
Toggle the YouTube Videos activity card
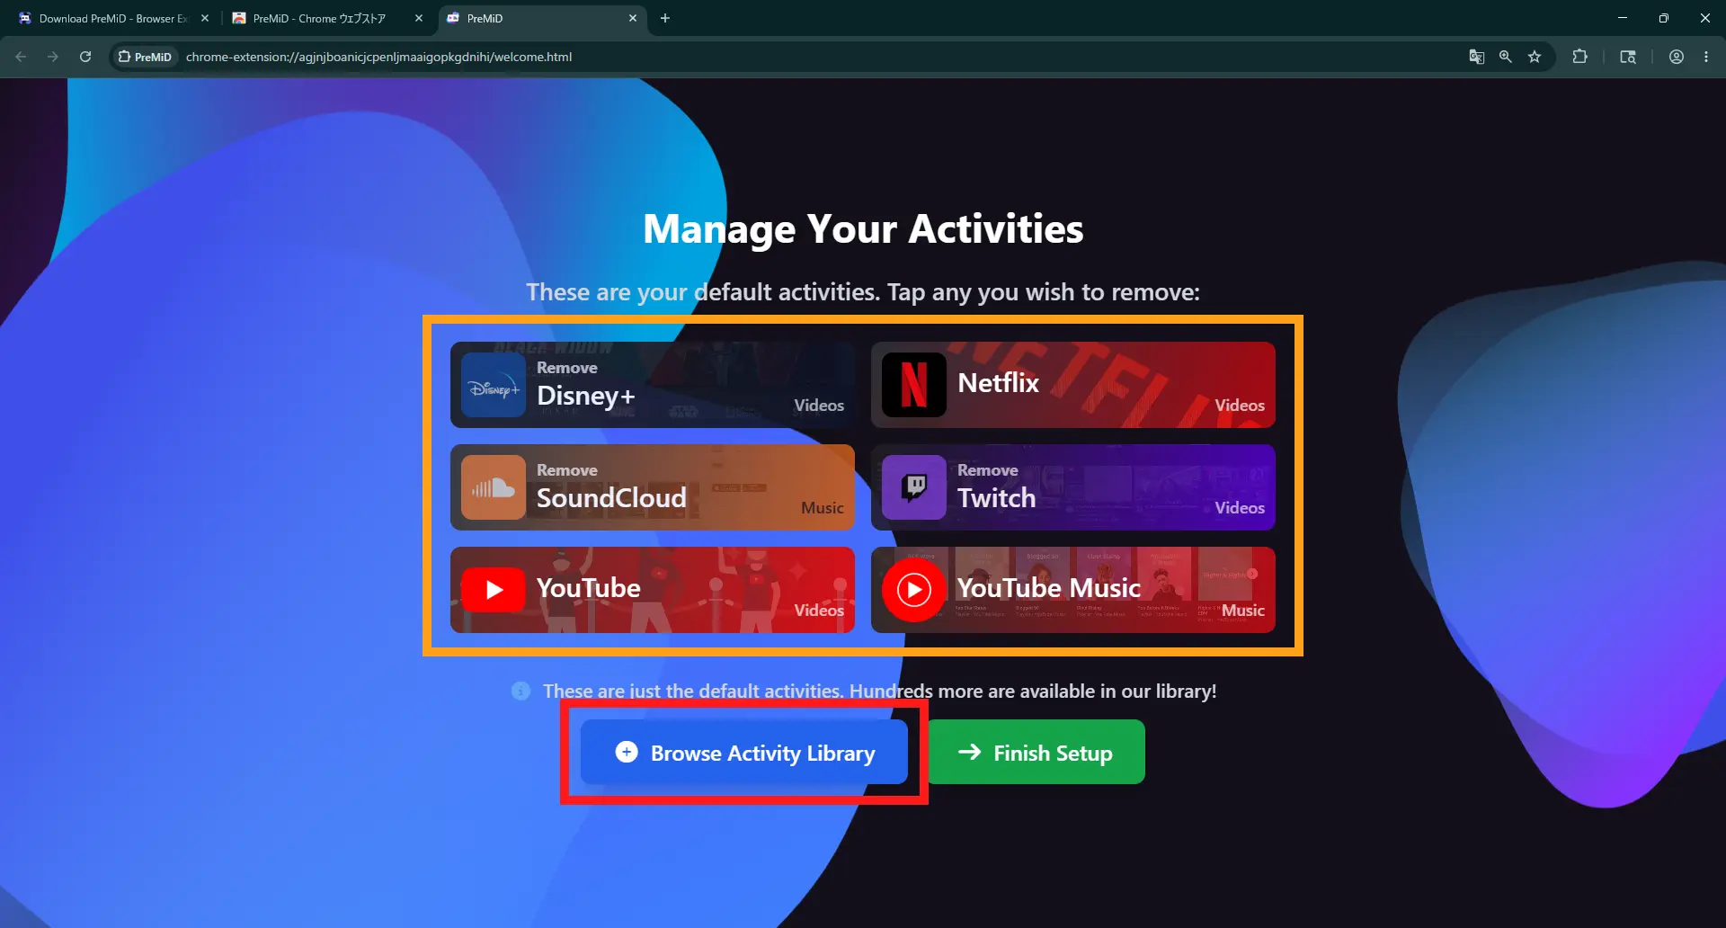[653, 590]
